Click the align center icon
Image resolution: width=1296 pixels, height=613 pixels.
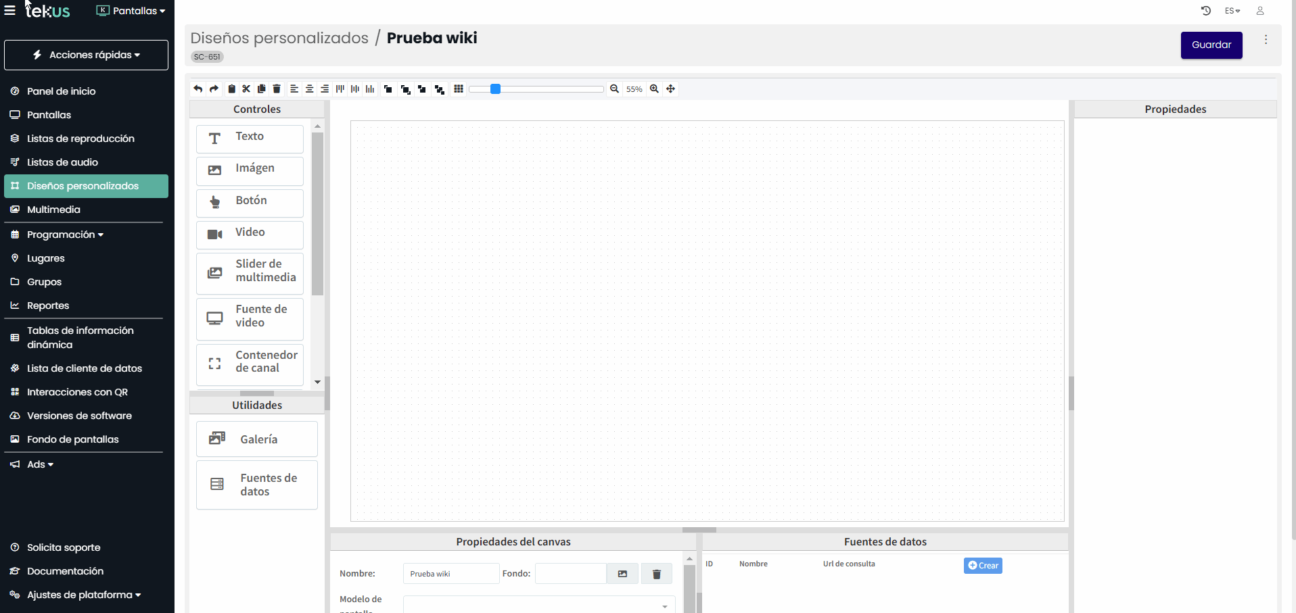coord(309,89)
